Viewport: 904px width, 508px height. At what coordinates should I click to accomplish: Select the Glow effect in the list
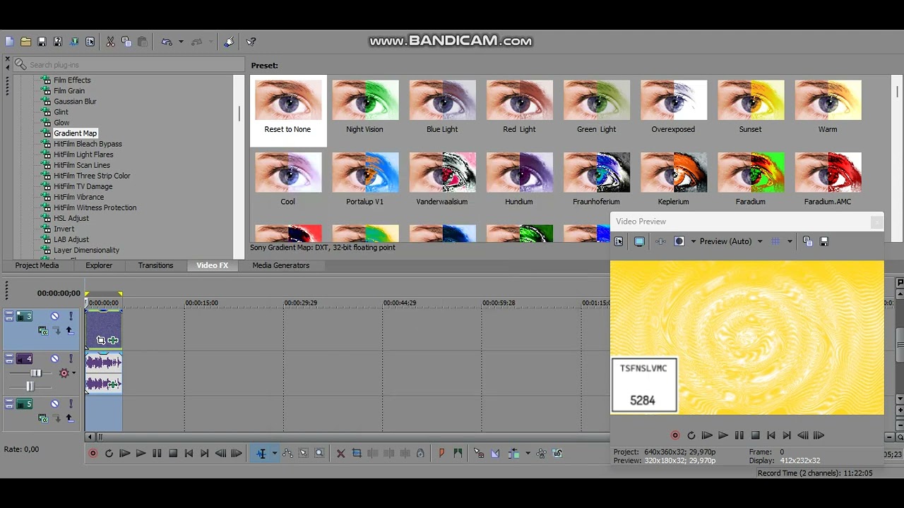coord(61,123)
